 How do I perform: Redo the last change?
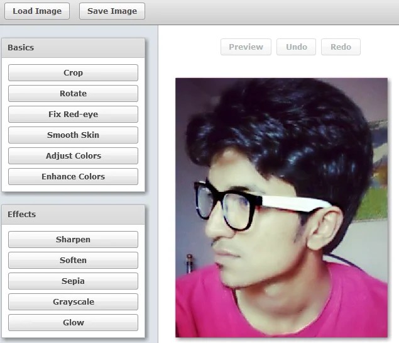341,47
